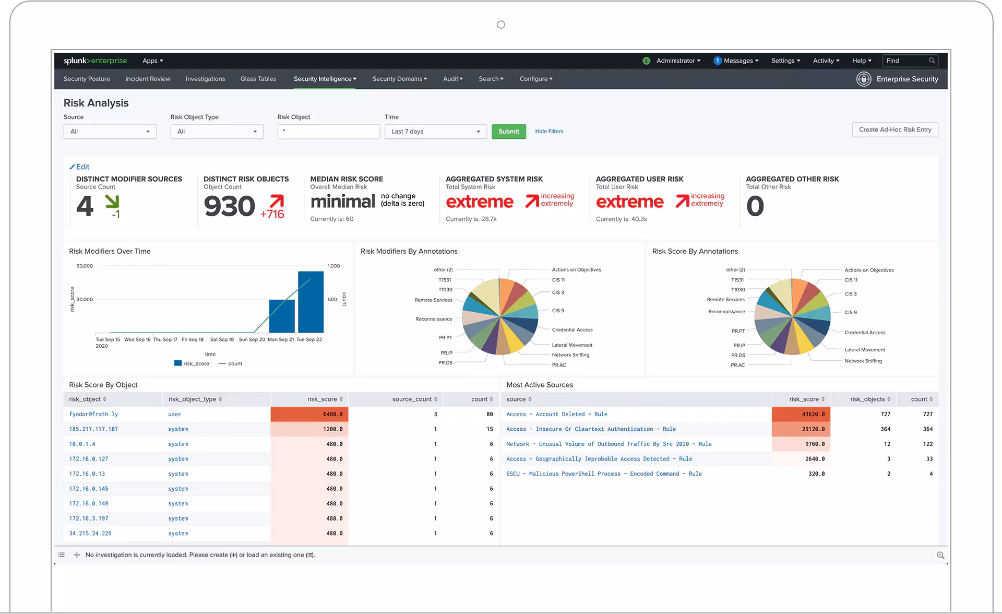Screen dimensions: 1002x614
Task: Click the plus icon to create investigation
Action: pyautogui.click(x=77, y=555)
